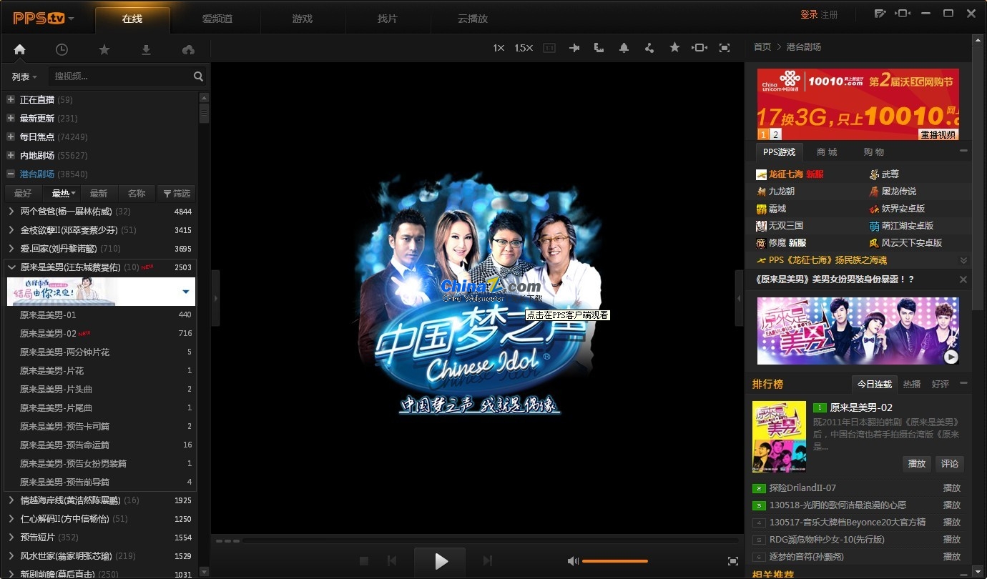The height and width of the screenshot is (579, 987).
Task: Click the 筛选 filter button
Action: (x=176, y=193)
